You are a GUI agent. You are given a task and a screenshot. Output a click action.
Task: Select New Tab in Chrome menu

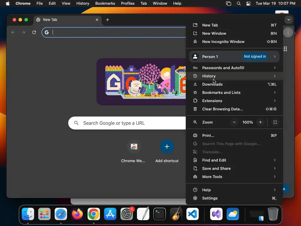(234, 25)
